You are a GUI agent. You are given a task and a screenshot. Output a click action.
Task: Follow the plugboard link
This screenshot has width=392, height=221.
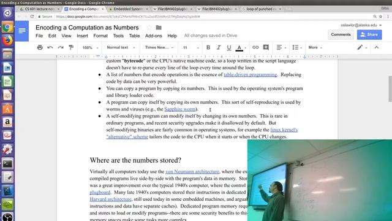tap(100, 192)
